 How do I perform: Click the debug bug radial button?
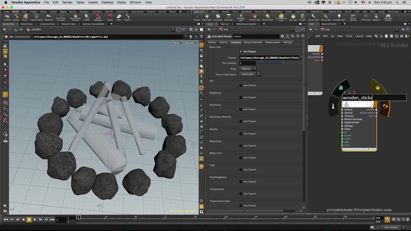point(341,88)
